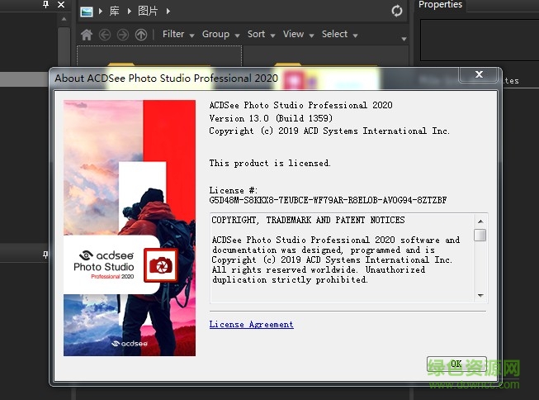Click ACDSee Photo Studio splash image
The width and height of the screenshot is (539, 400).
tap(130, 228)
